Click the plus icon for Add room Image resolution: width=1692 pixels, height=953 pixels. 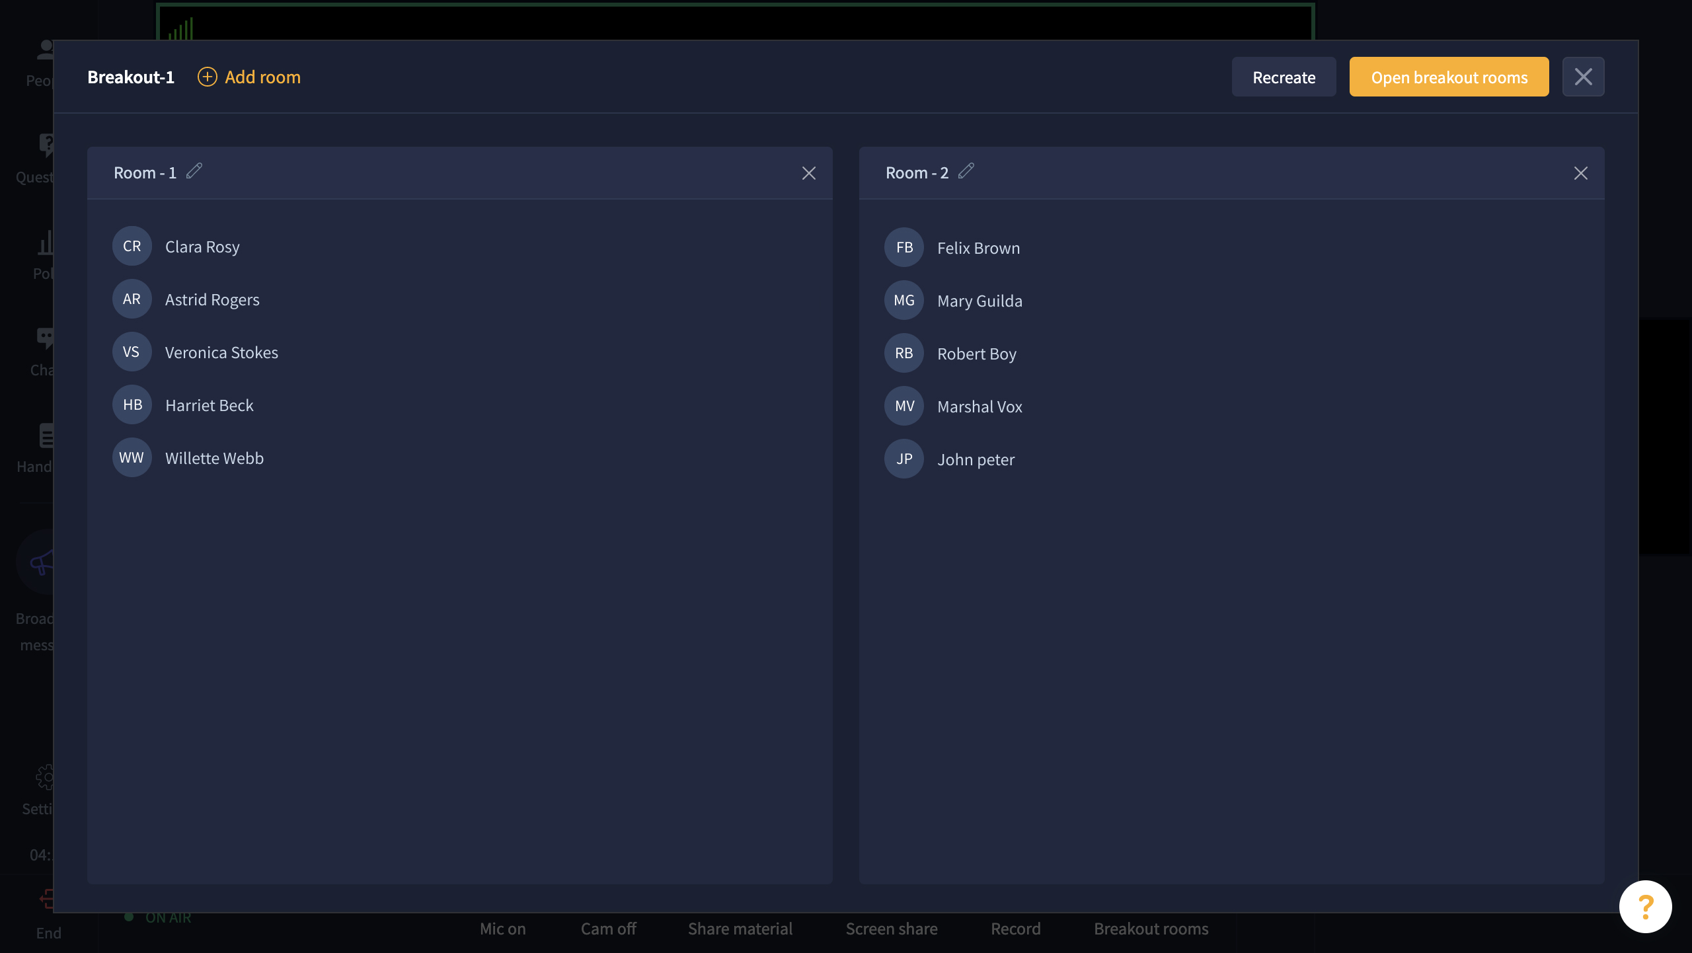pos(207,77)
